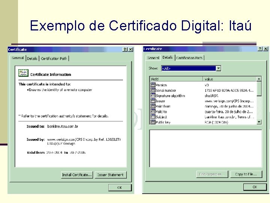Screen dimensions: 270x203
Task: Switch to General tab in right window
Action: pyautogui.click(x=153, y=58)
